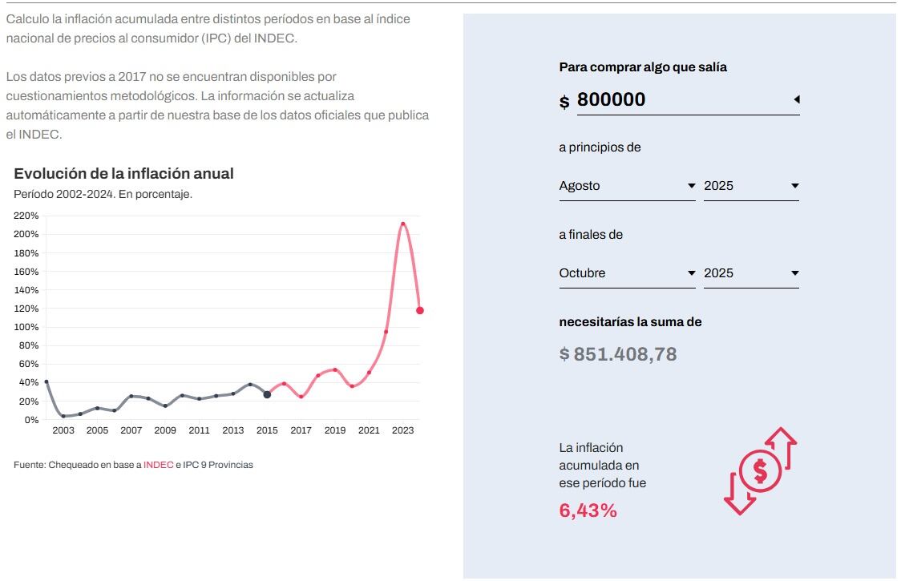Open the INDEC source link
901x581 pixels.
(x=160, y=464)
